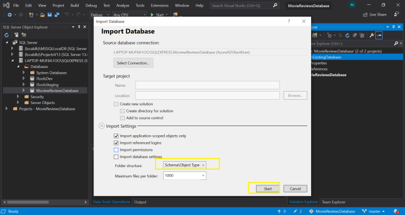Click the Add SQL Server icon
Viewport: 405px width, 215px height.
[16, 35]
